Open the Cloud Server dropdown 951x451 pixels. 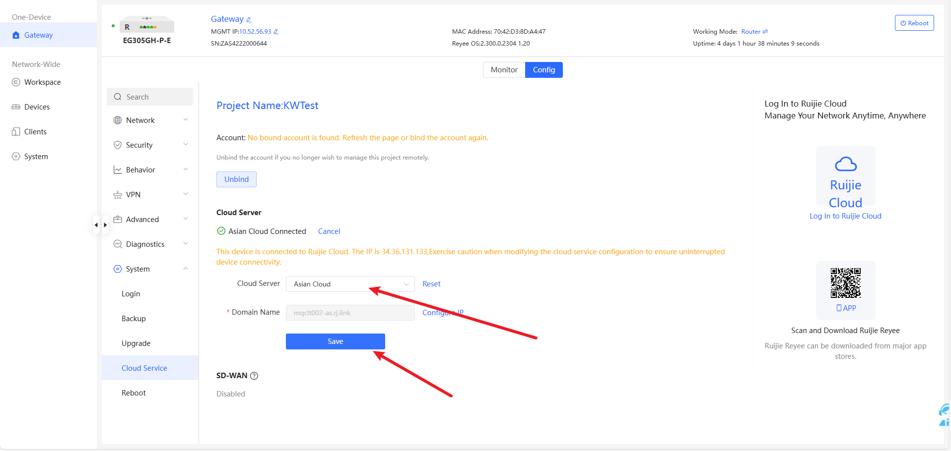(x=350, y=284)
